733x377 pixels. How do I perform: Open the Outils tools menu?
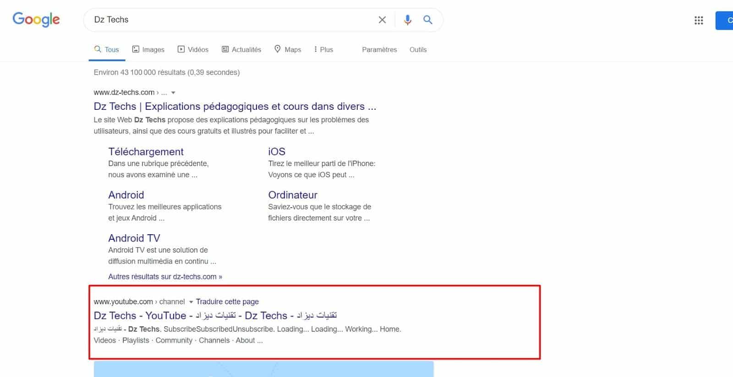(418, 49)
